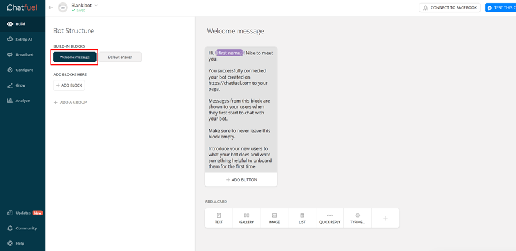Click the Welcome message title

[235, 32]
